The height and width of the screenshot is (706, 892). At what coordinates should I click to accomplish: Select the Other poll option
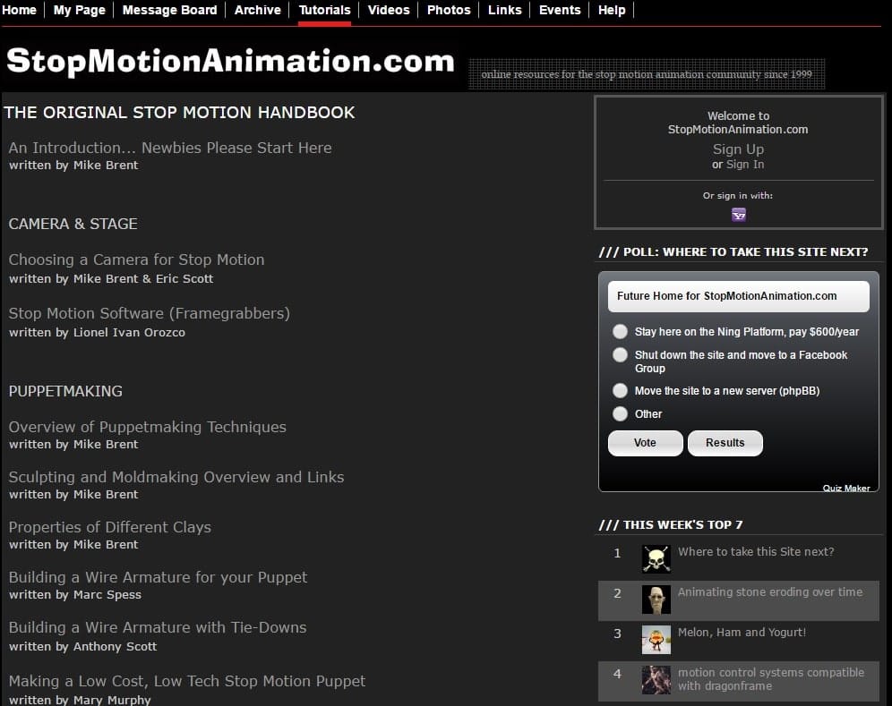(x=620, y=414)
